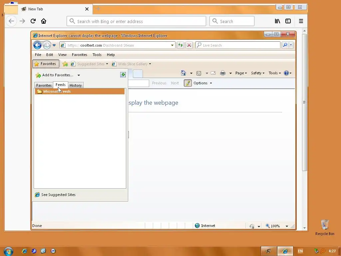Expand the IE address bar autocomplete dropdown
The width and height of the screenshot is (341, 256).
coord(172,45)
